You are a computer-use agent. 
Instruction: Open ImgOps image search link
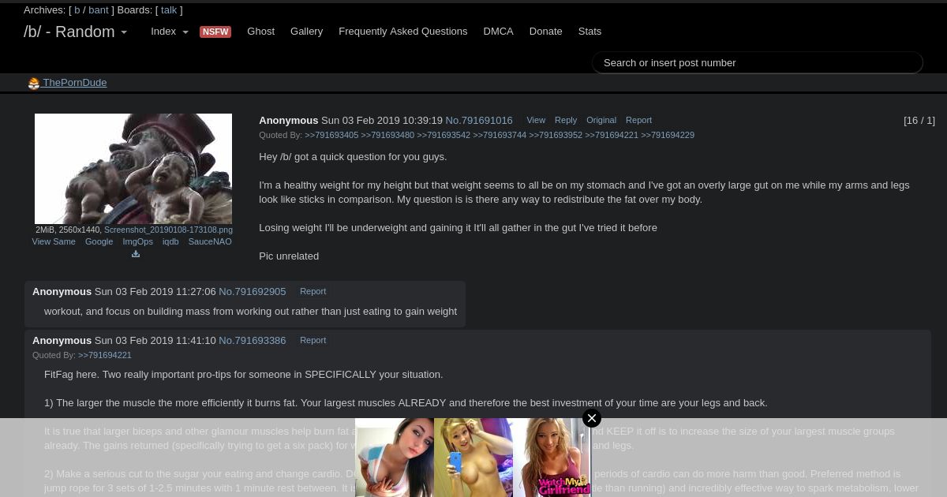[137, 241]
